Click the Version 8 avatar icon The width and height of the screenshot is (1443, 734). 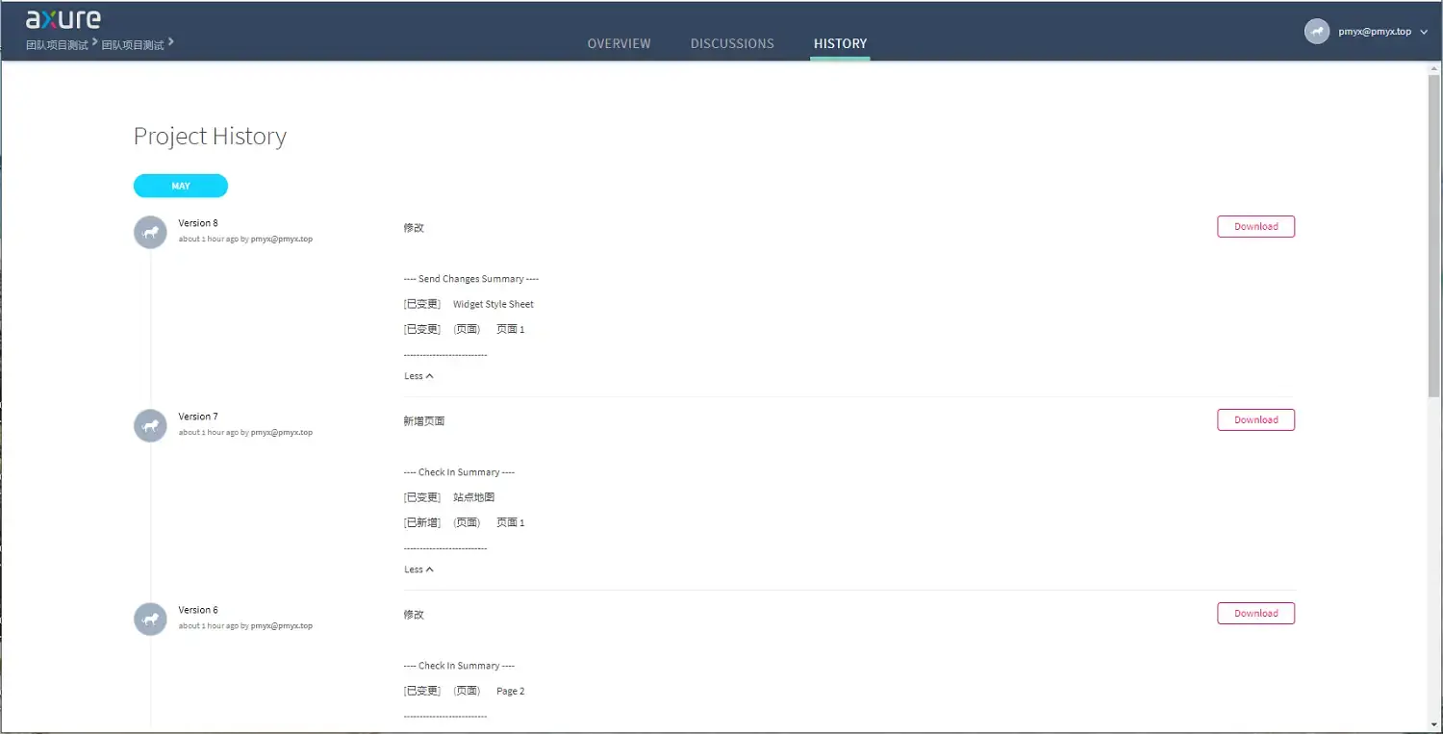coord(150,232)
